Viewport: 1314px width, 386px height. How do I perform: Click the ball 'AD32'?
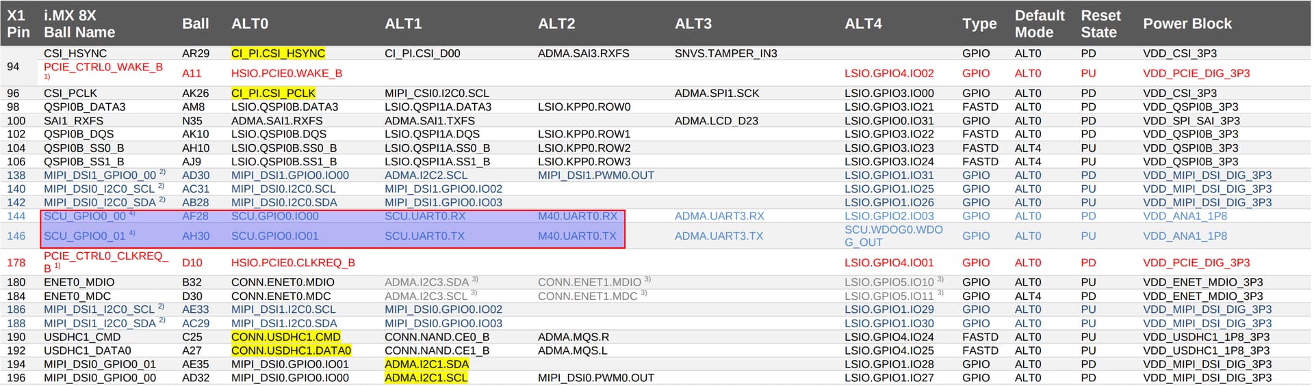(x=196, y=378)
